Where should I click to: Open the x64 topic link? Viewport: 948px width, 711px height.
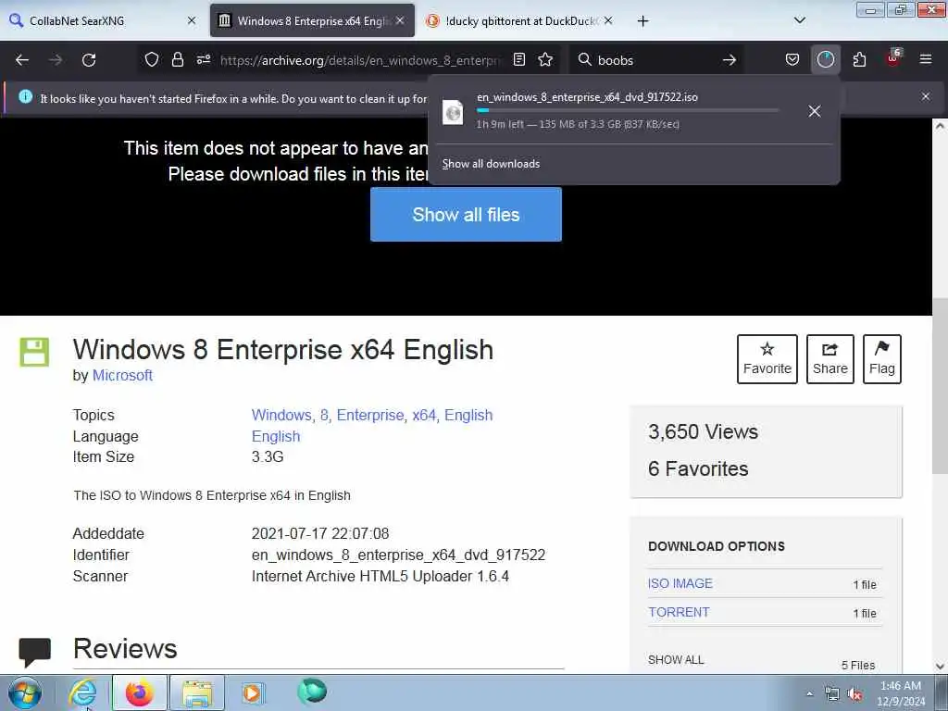[424, 416]
